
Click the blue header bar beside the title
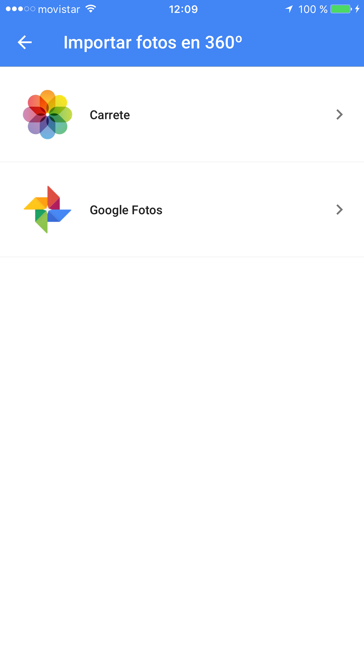(302, 43)
